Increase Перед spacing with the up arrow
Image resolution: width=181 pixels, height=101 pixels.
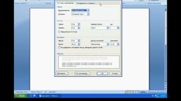click(79, 40)
